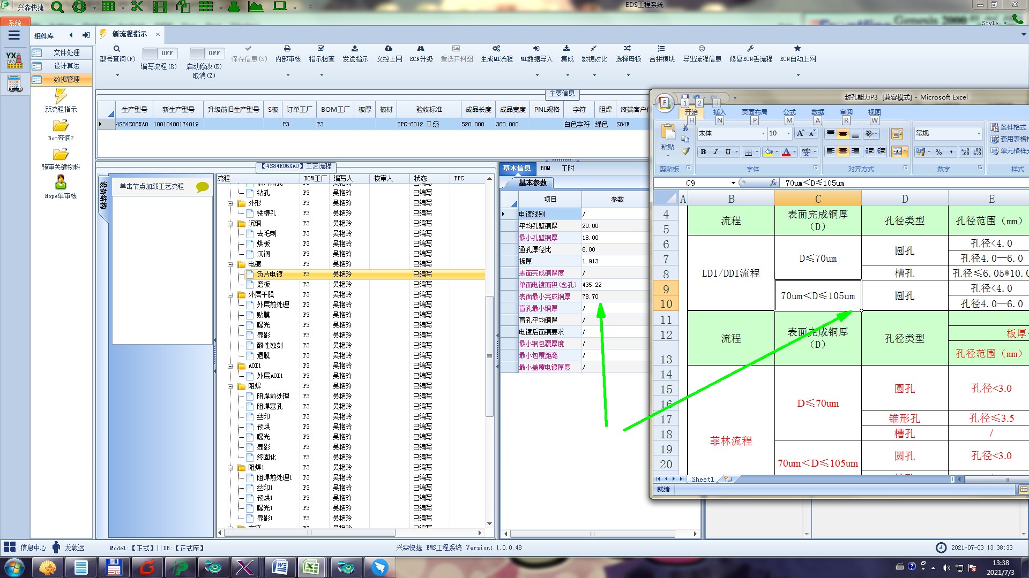Screen dimensions: 1029x578
Task: Collapse the 外层干膜 folder in tree
Action: [x=230, y=295]
